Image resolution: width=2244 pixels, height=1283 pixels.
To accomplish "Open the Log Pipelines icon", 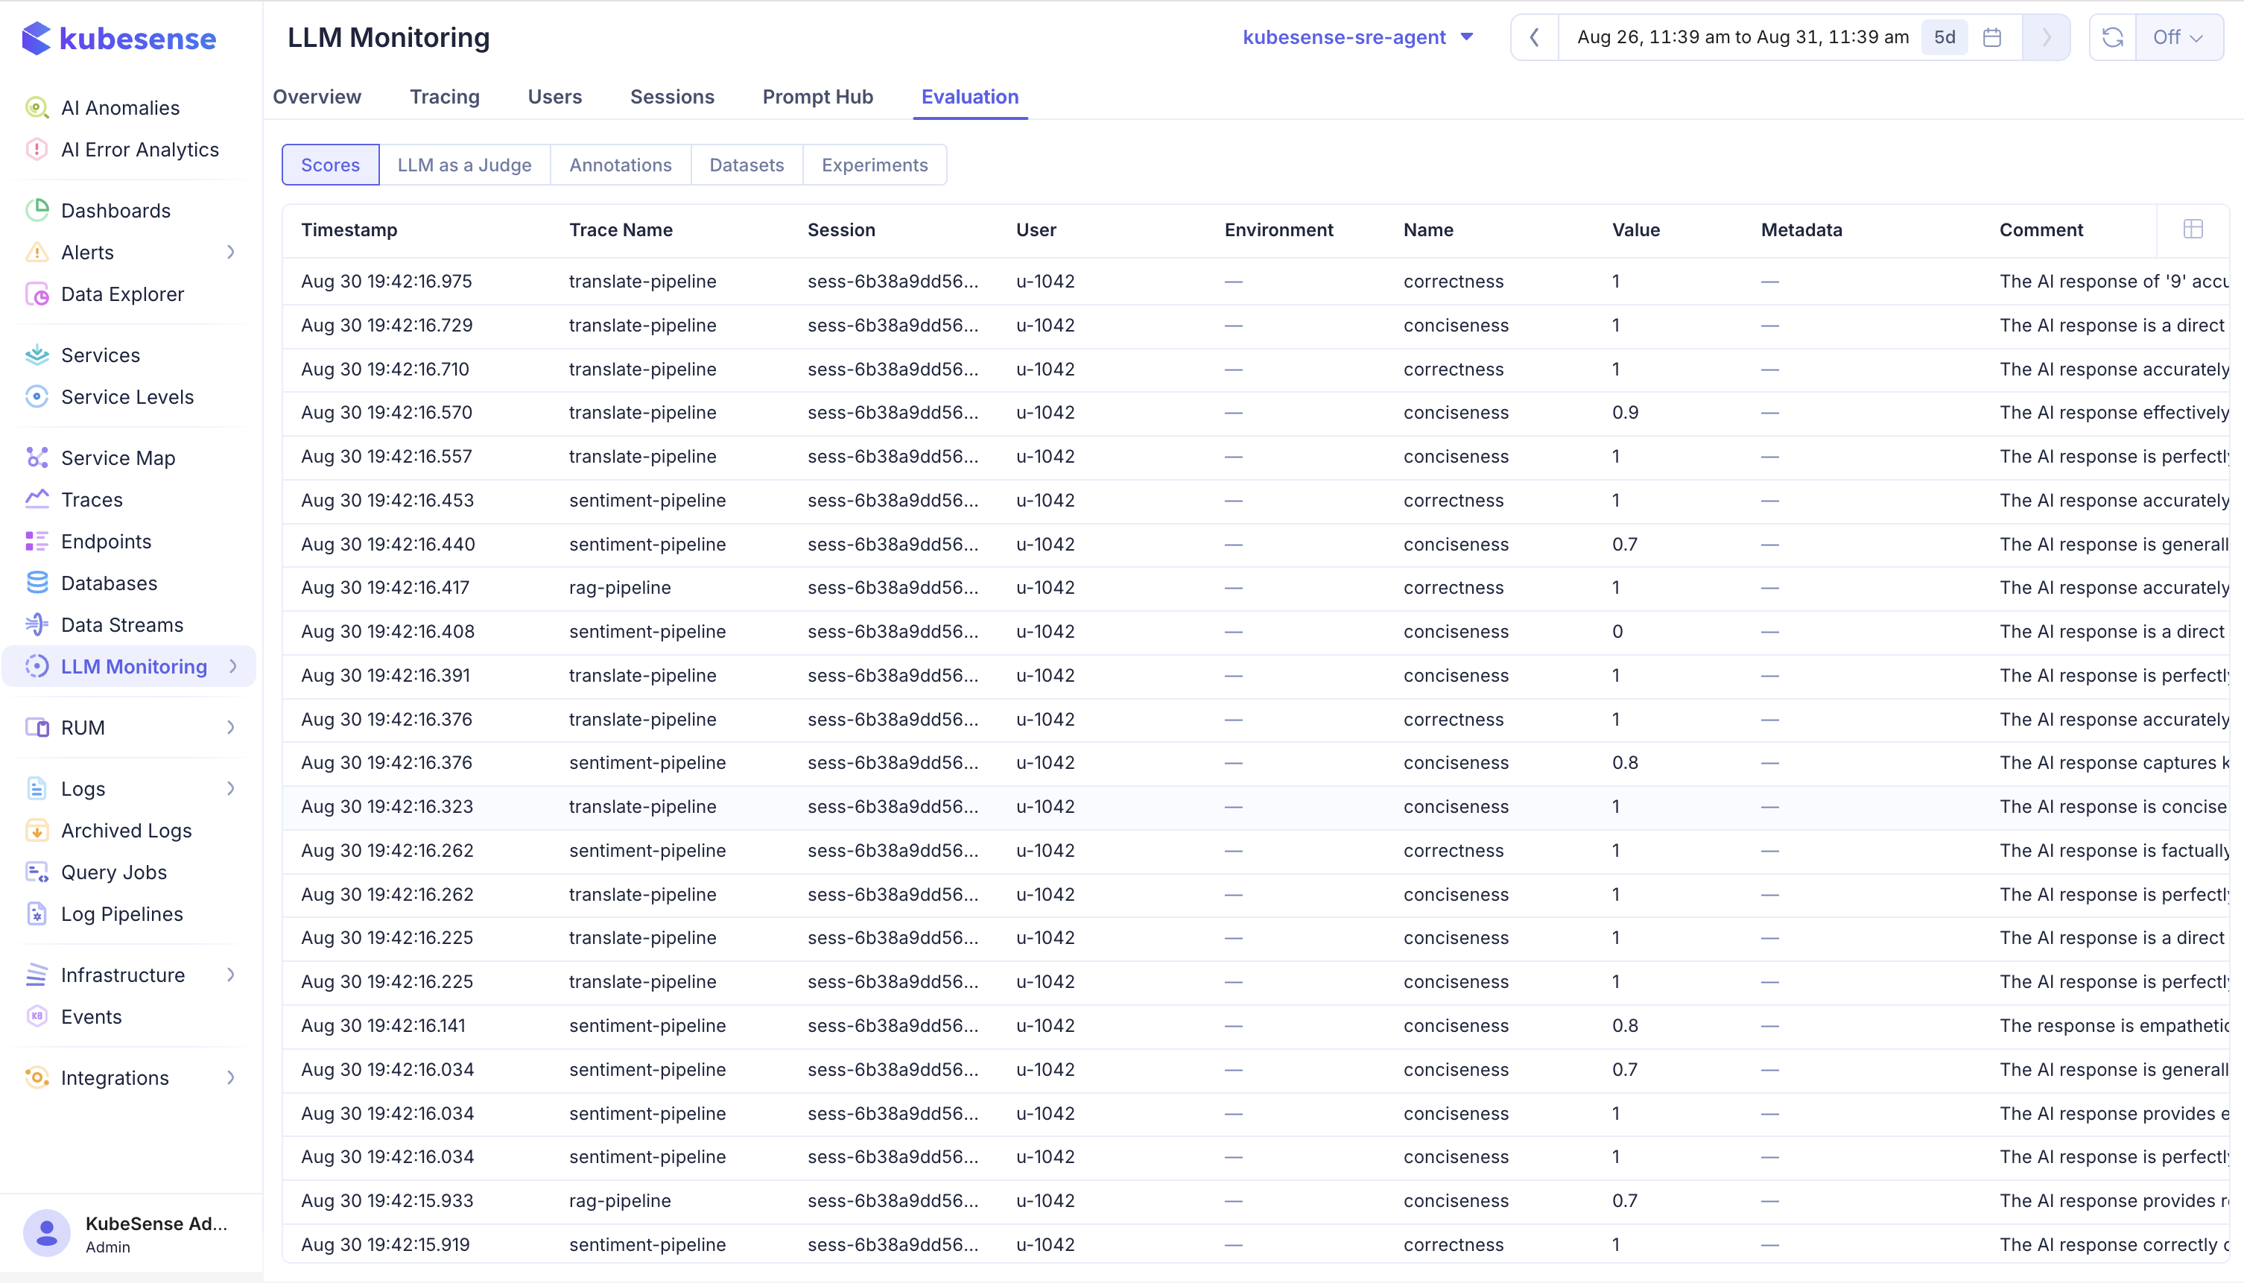I will [36, 913].
